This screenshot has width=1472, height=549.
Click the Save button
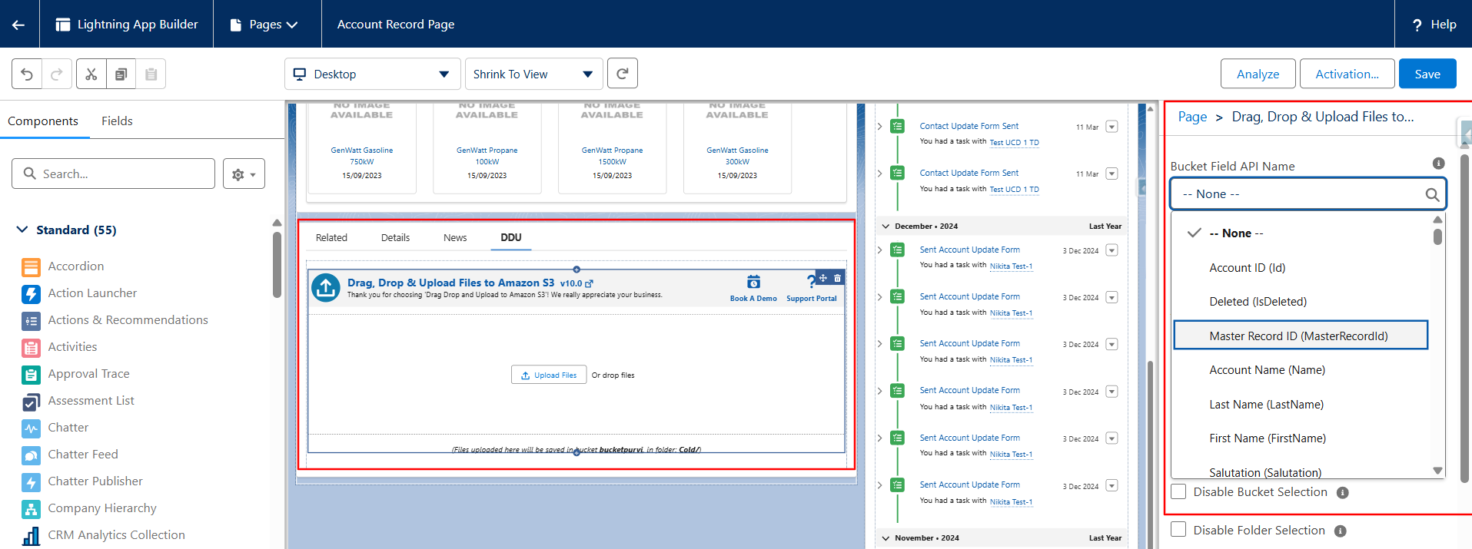click(1427, 74)
